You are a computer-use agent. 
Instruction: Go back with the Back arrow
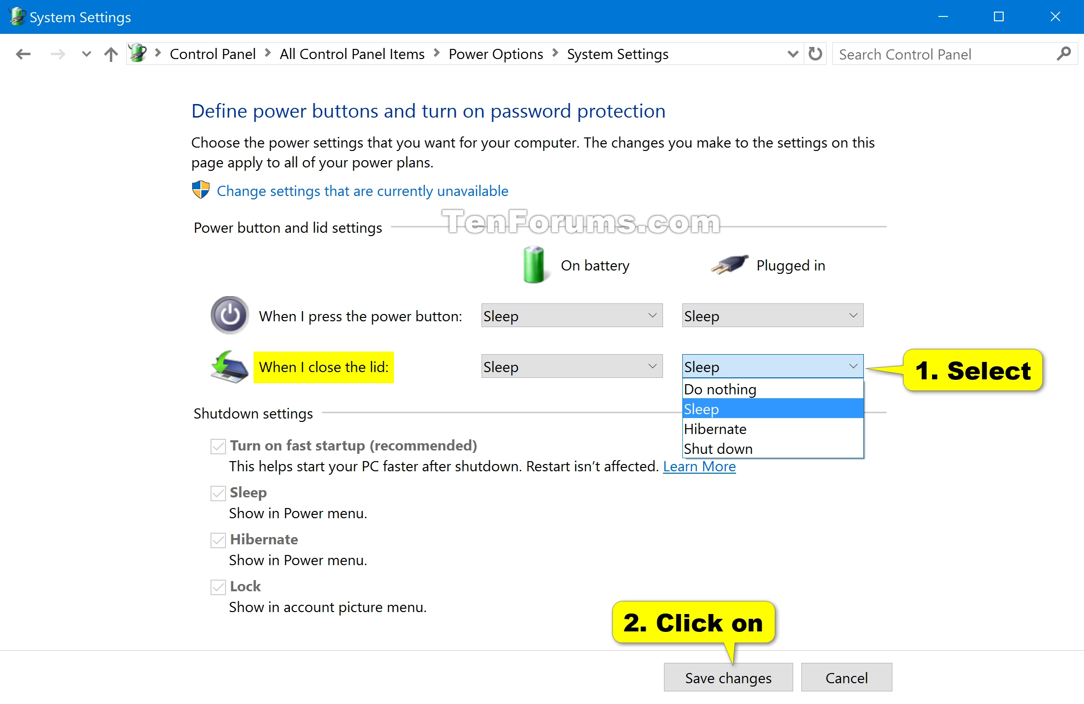point(23,54)
